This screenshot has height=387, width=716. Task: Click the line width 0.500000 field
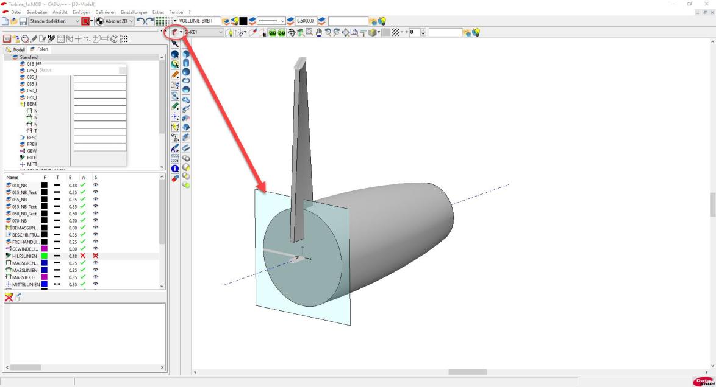click(x=306, y=21)
